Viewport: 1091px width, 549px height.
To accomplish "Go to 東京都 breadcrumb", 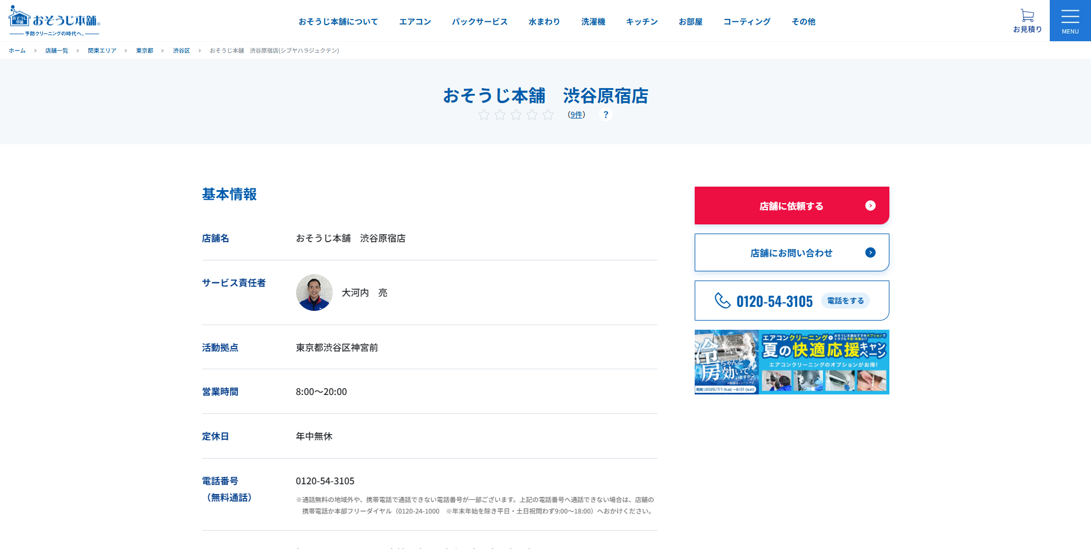I will click(x=145, y=50).
